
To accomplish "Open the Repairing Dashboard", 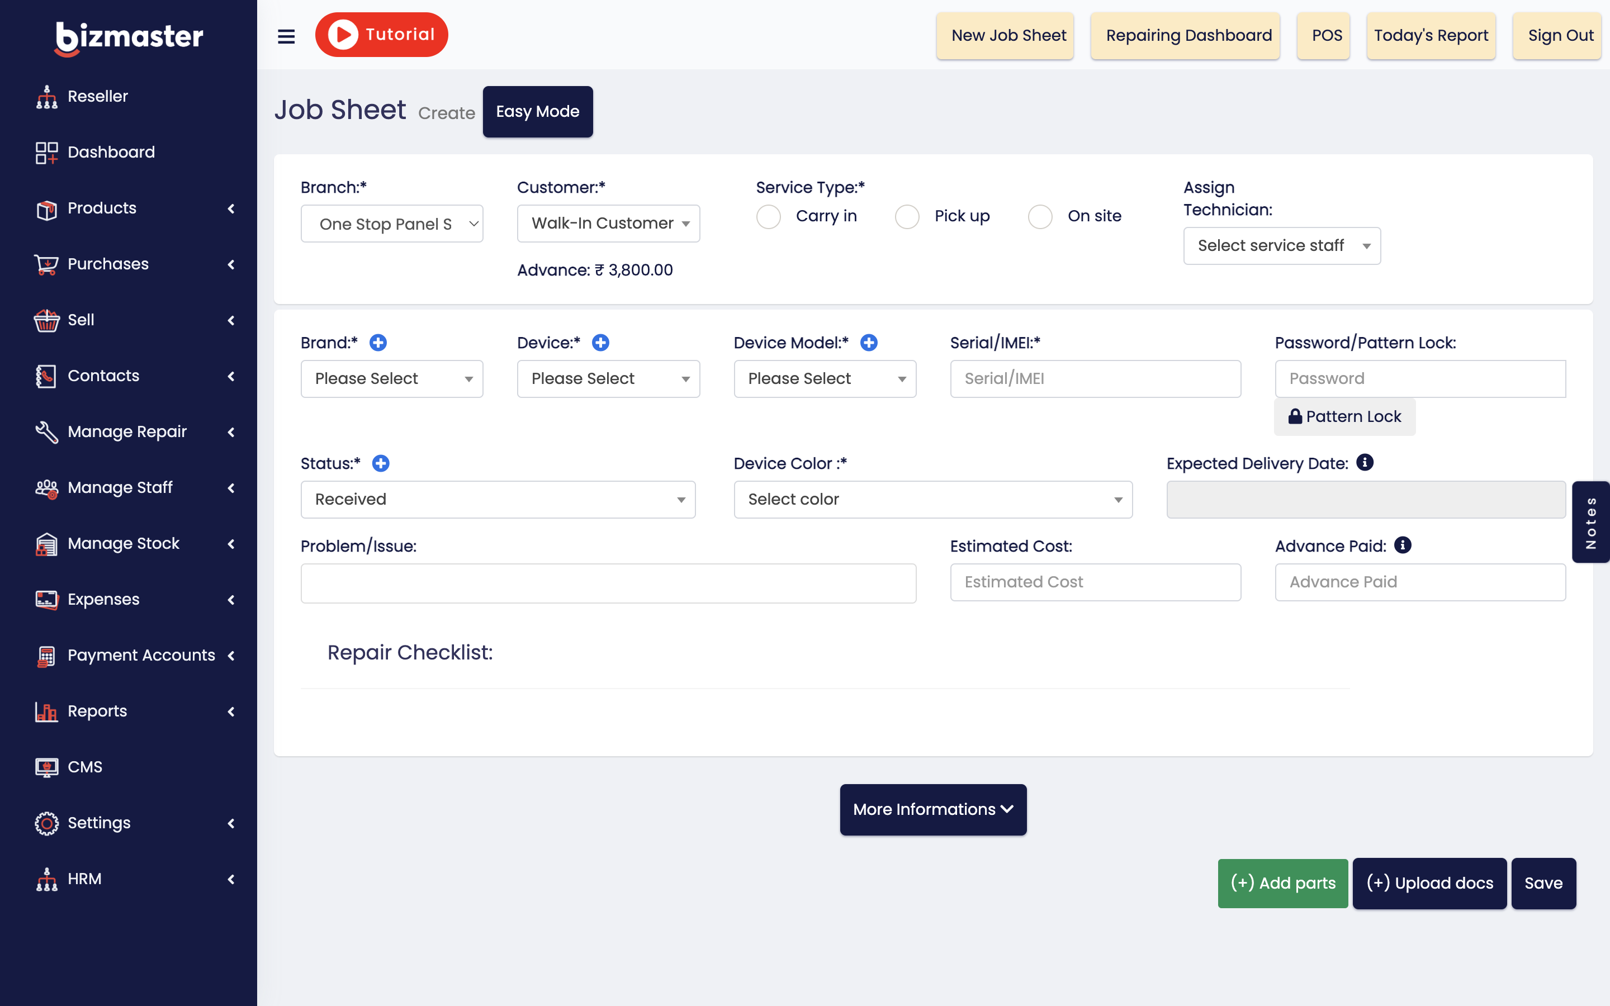I will click(1186, 36).
